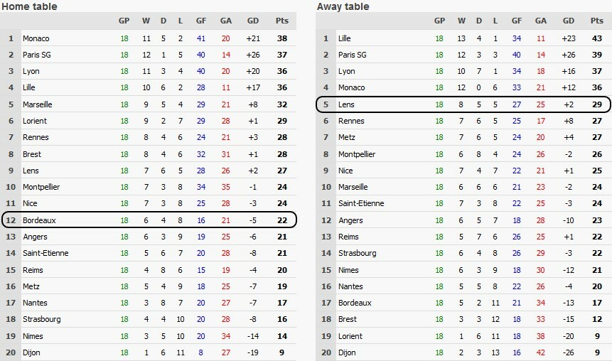Click Lorient in the Home table
Image resolution: width=612 pixels, height=361 pixels.
coord(36,121)
